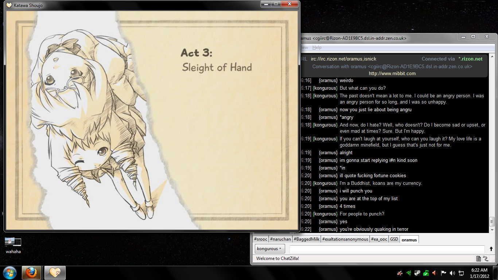Click the document icon in ChatZilla's status bar
498x280 pixels.
coord(479,258)
